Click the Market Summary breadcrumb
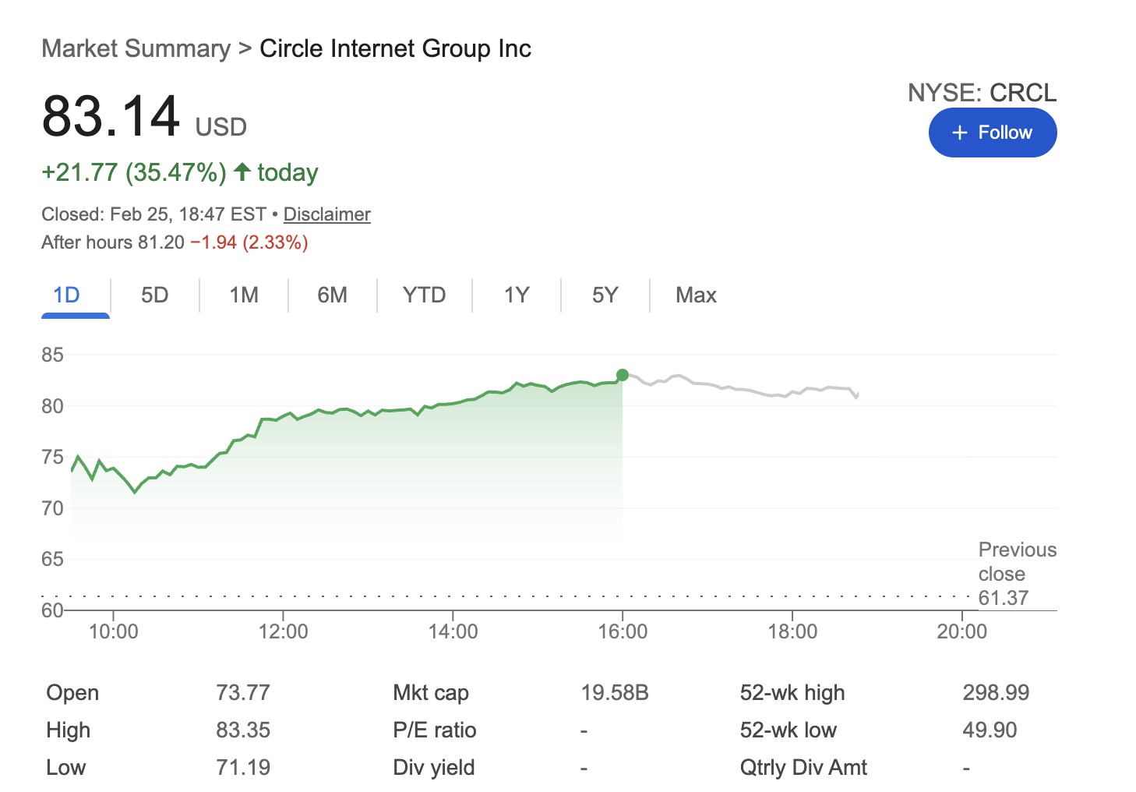Image resolution: width=1136 pixels, height=792 pixels. pos(136,48)
